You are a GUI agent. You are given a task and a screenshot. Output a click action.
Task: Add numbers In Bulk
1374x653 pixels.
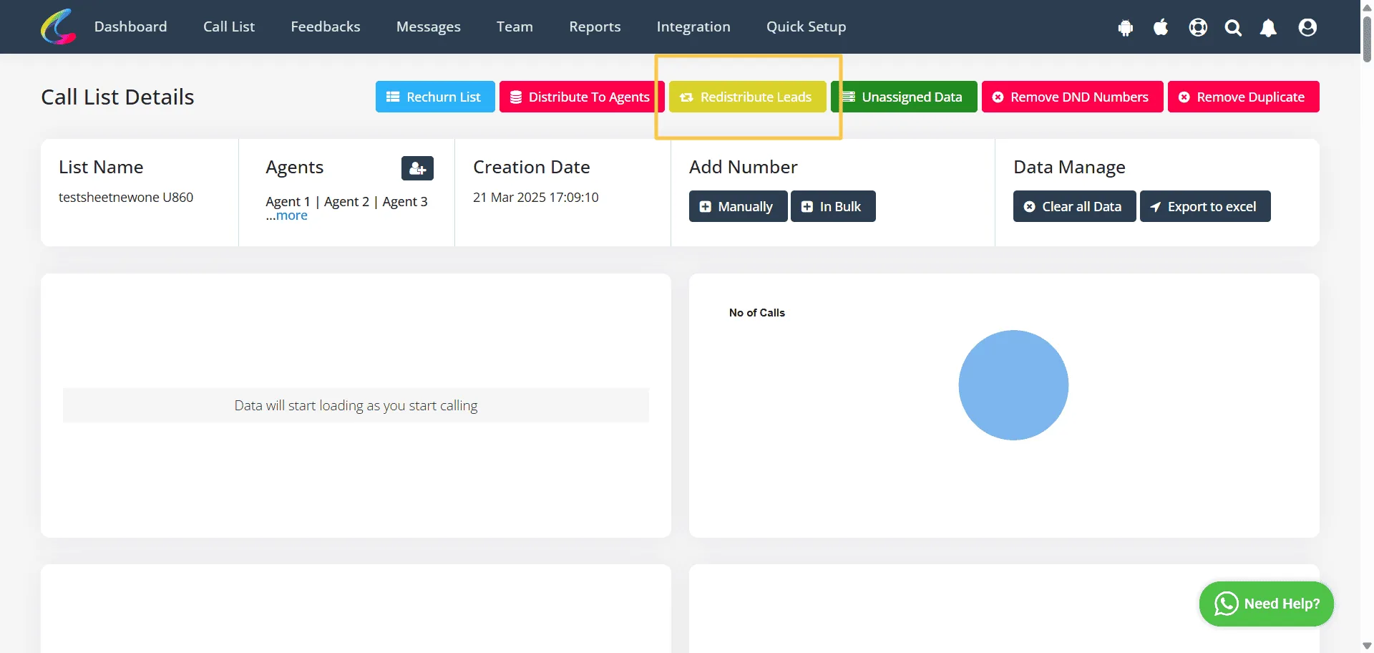pos(833,206)
